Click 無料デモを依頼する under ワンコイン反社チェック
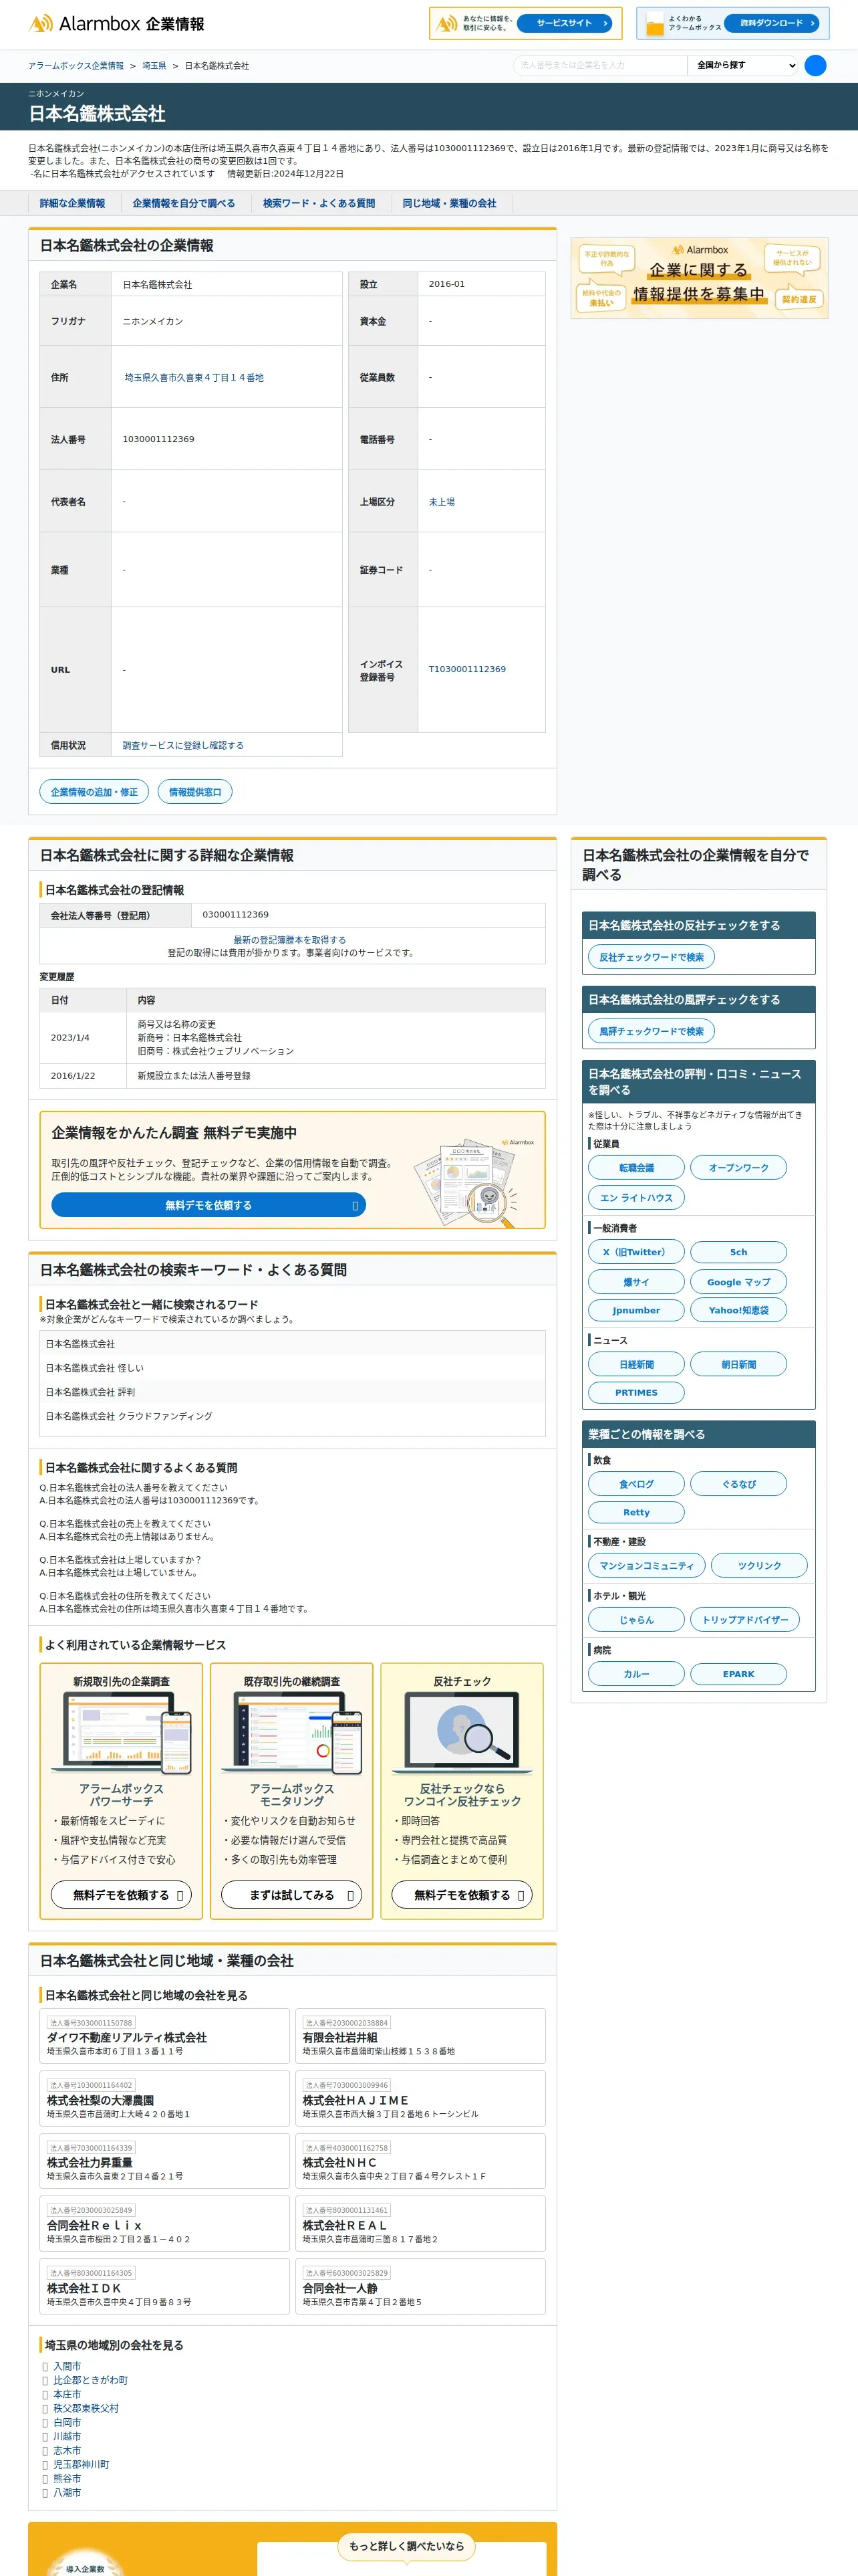This screenshot has height=2576, width=858. click(462, 1895)
